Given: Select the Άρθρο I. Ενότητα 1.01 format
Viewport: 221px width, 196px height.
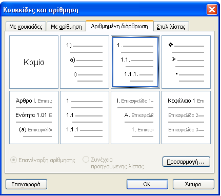Looking at the screenshot, I should pyautogui.click(x=34, y=117).
